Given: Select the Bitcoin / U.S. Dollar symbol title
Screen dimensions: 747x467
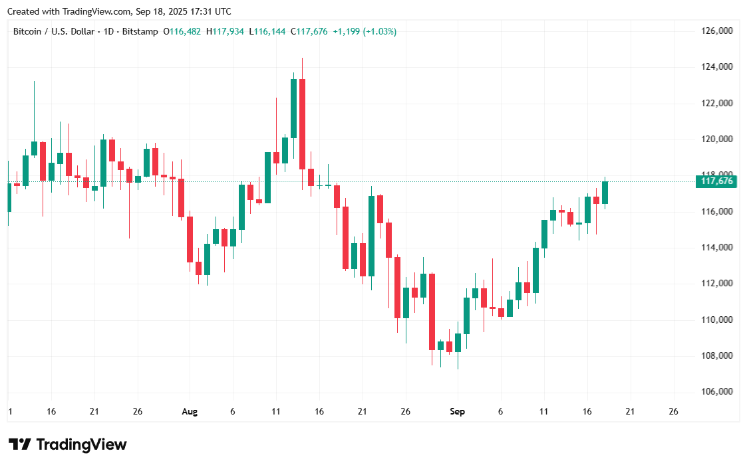Looking at the screenshot, I should click(x=55, y=31).
